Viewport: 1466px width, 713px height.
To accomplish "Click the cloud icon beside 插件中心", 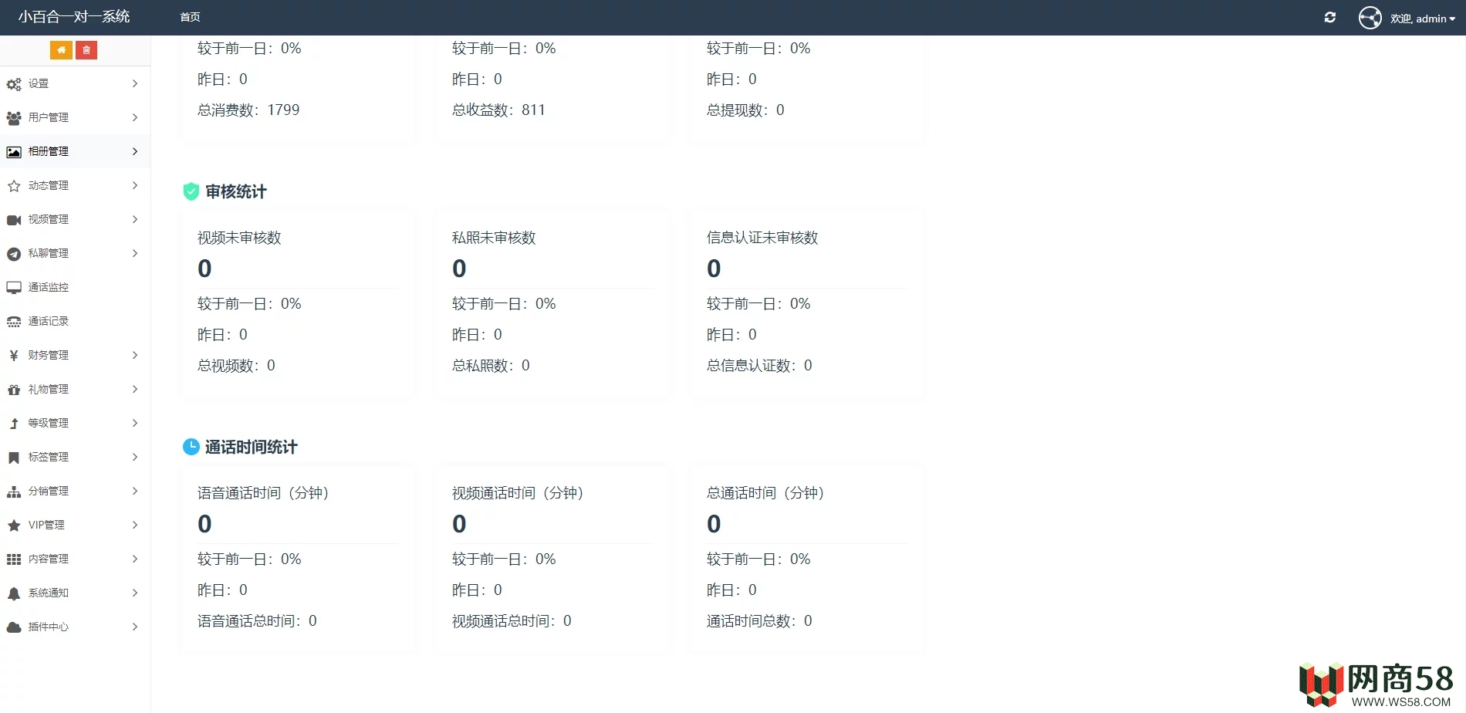I will (x=14, y=627).
